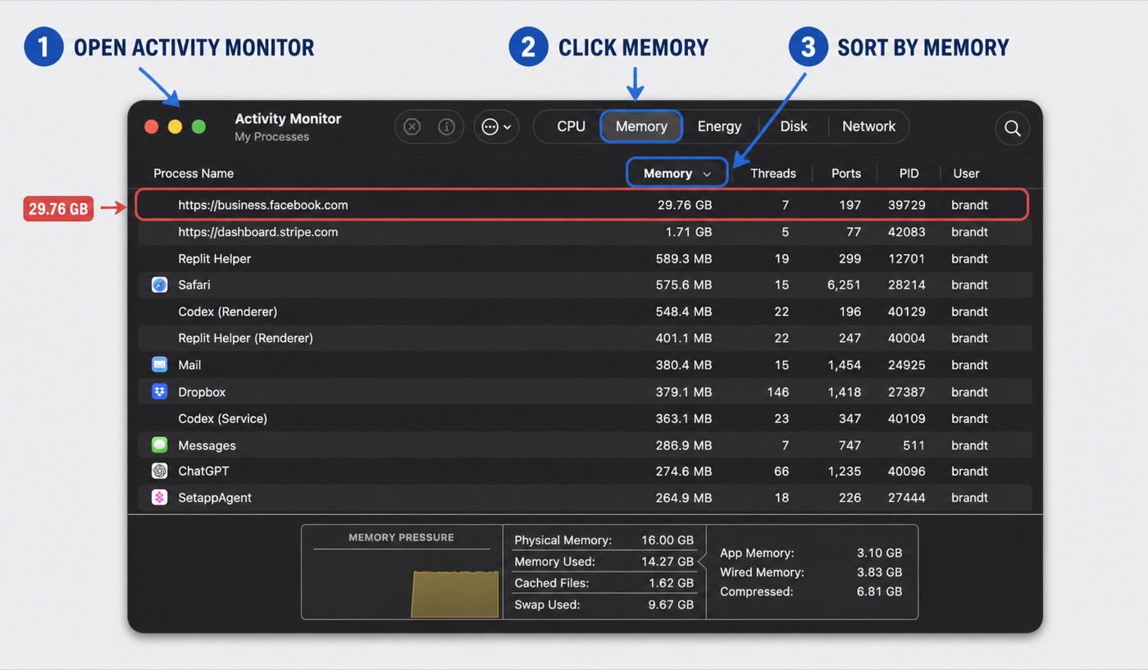The height and width of the screenshot is (670, 1148).
Task: Switch to the Disk tab
Action: [x=794, y=126]
